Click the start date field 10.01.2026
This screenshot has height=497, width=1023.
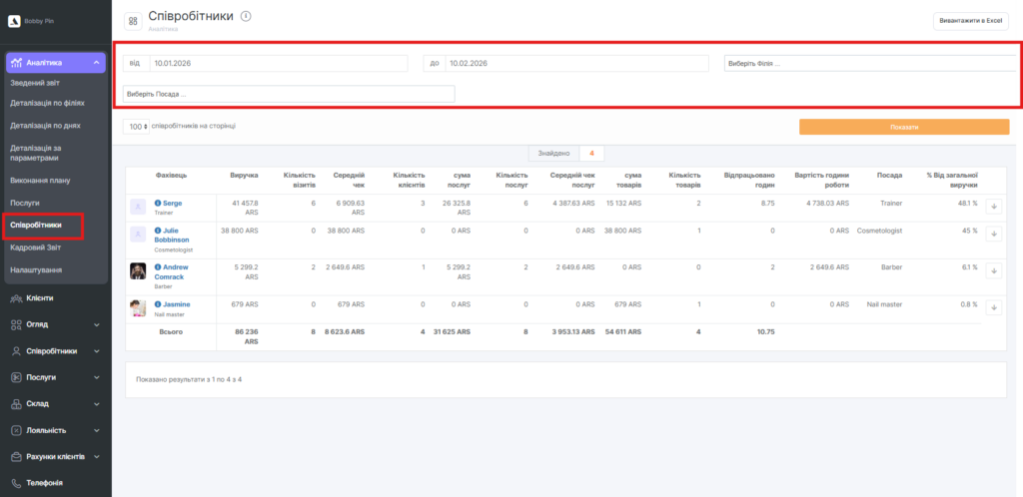277,63
